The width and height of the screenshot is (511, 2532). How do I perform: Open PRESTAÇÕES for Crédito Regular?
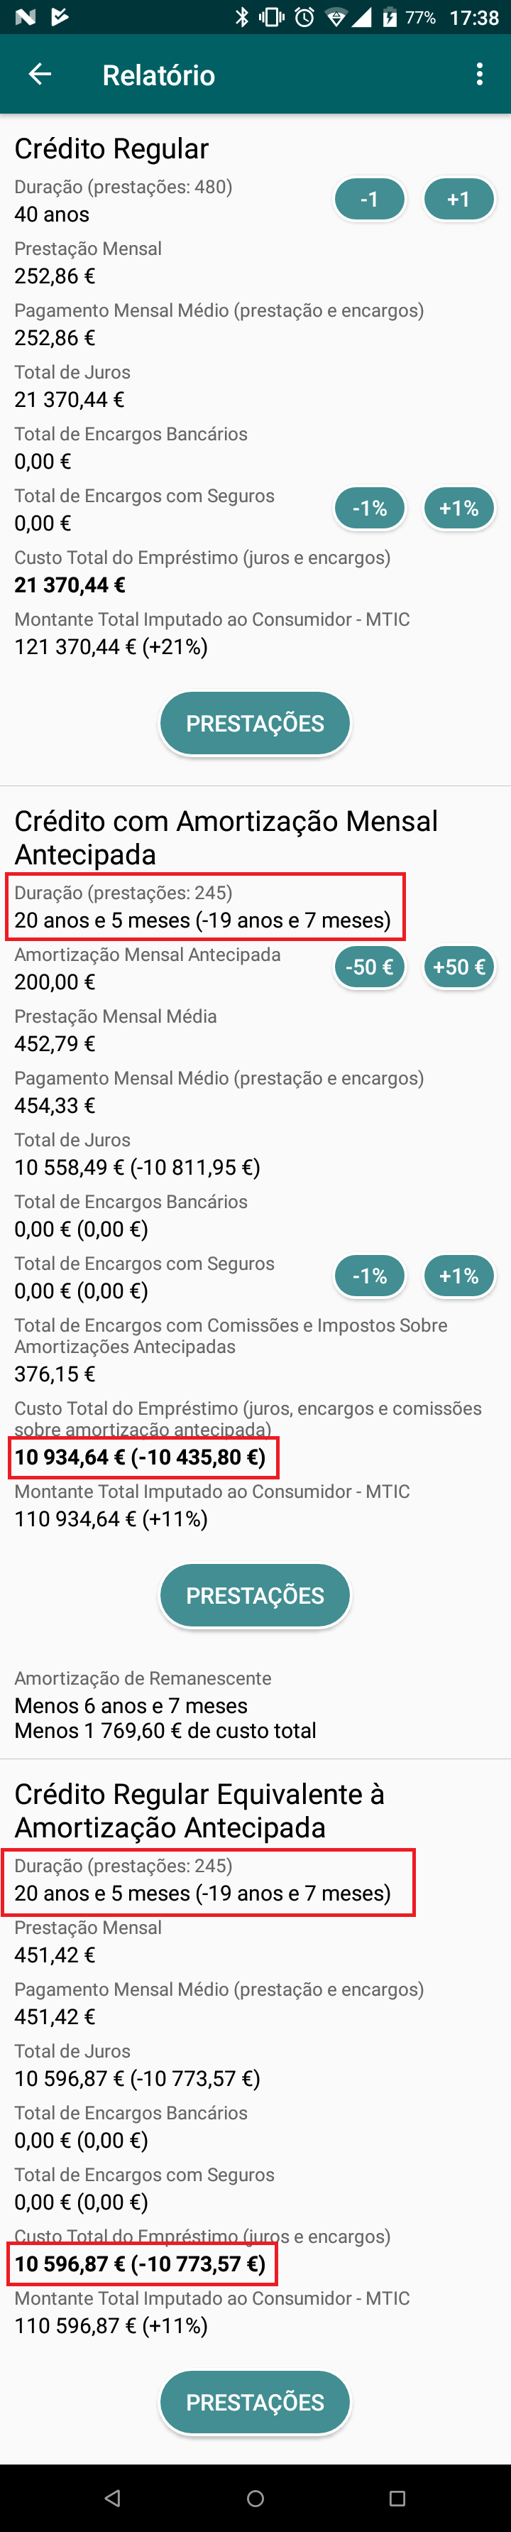[x=255, y=724]
